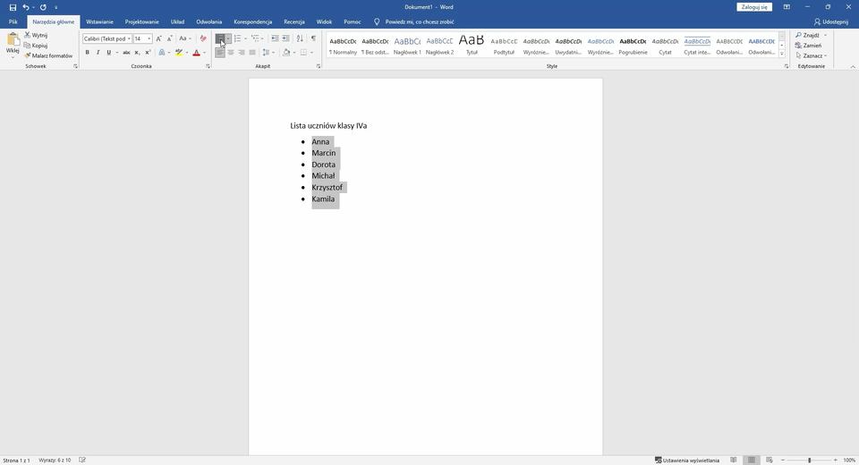Click the Sort paragraph icon
Image resolution: width=859 pixels, height=465 pixels.
tap(300, 38)
